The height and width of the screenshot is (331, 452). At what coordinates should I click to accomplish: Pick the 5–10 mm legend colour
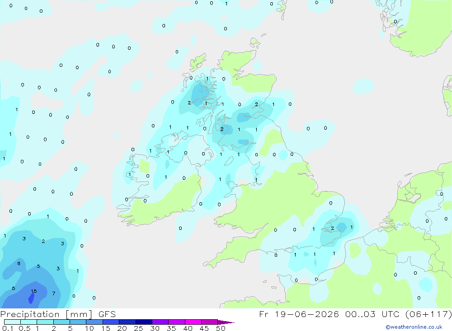pyautogui.click(x=78, y=322)
